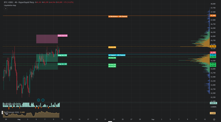Select the orange Fib 65,394 label
The width and height of the screenshot is (221, 122).
coord(112,47)
